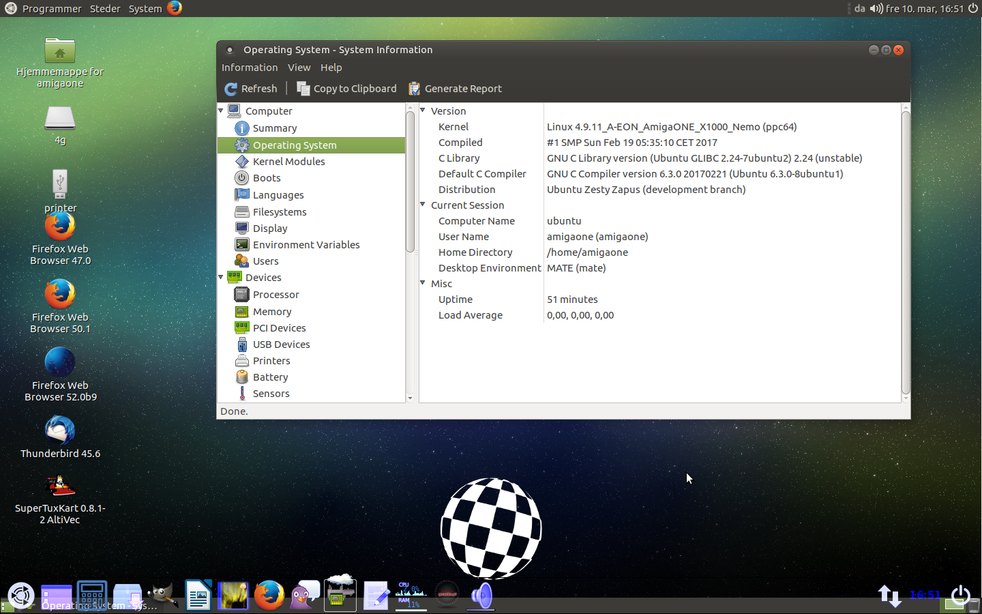Viewport: 982px width, 614px height.
Task: Collapse the Current Session section
Action: point(423,205)
